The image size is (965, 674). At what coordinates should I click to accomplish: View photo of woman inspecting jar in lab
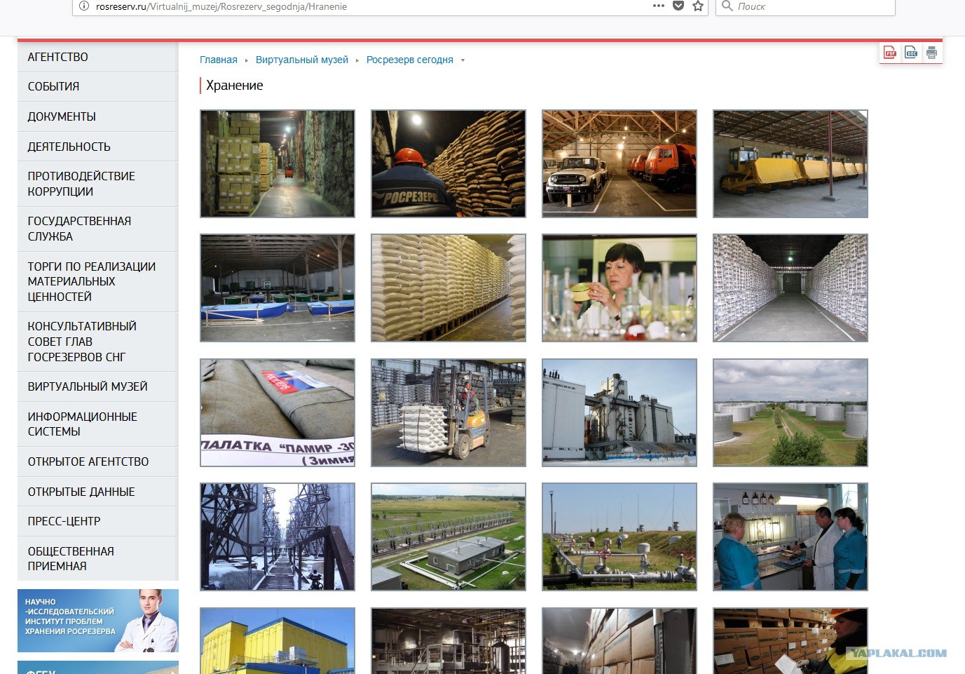(x=620, y=288)
